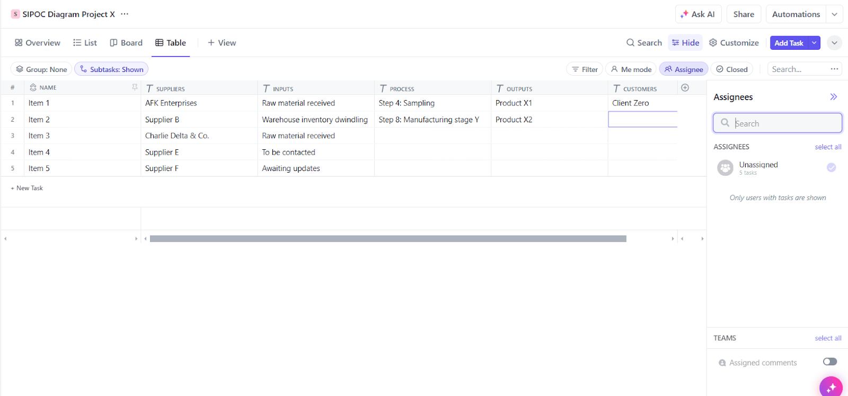Click the three-dot options beside search box
Image resolution: width=848 pixels, height=396 pixels.
point(834,69)
